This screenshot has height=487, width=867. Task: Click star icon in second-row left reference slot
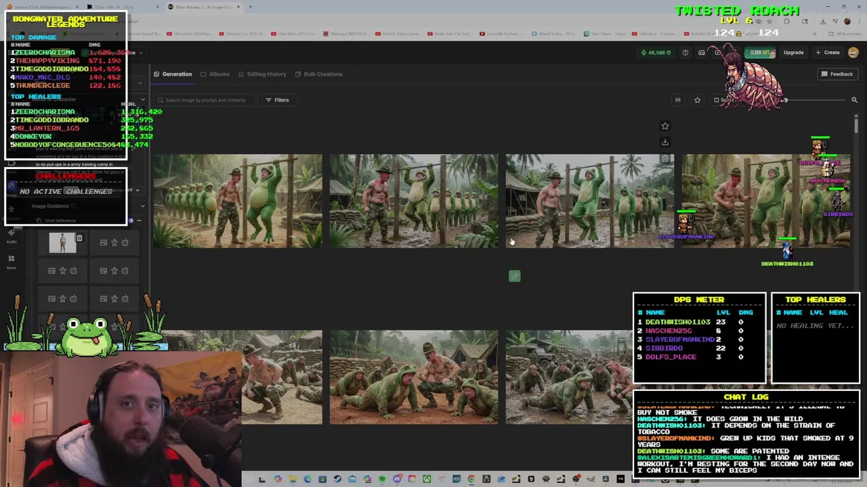[62, 271]
